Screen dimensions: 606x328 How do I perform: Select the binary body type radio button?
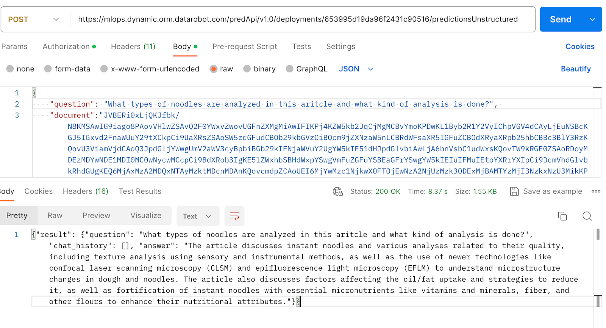[x=247, y=69]
